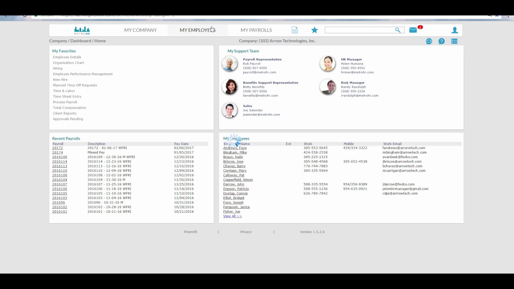Image resolution: width=514 pixels, height=289 pixels.
Task: Open Total Compensation favorite
Action: coord(69,108)
